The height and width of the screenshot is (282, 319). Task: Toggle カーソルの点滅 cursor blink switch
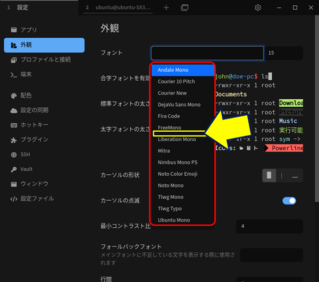point(289,201)
